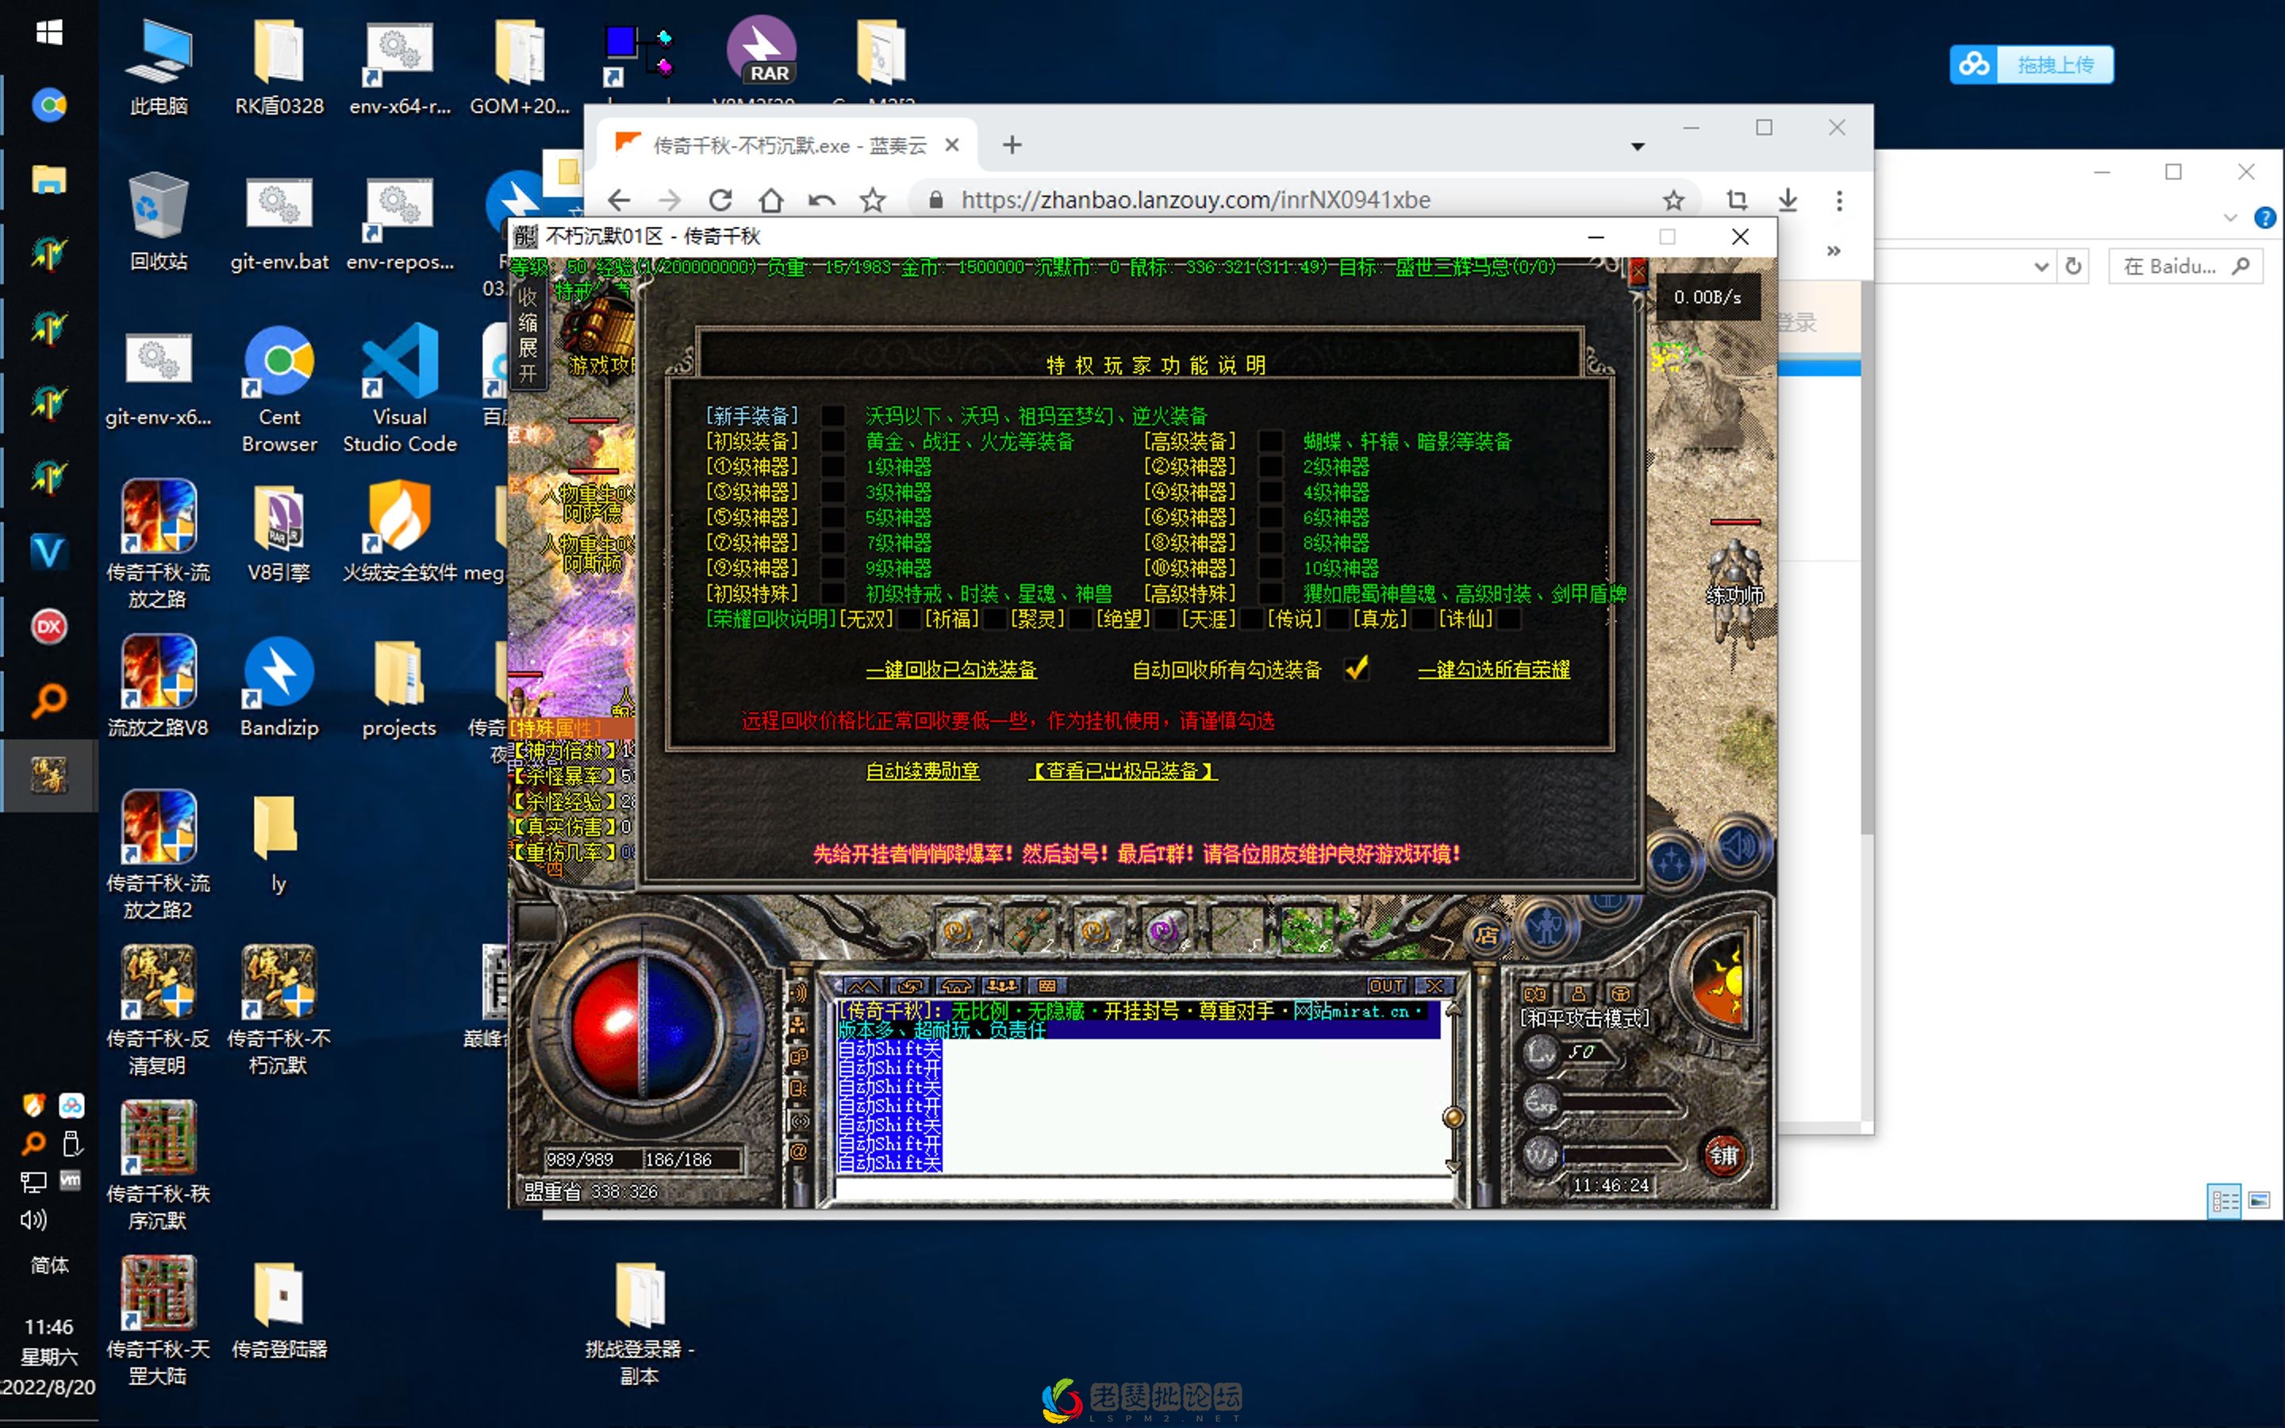
Task: Click the 店 shop round button
Action: pyautogui.click(x=1486, y=935)
